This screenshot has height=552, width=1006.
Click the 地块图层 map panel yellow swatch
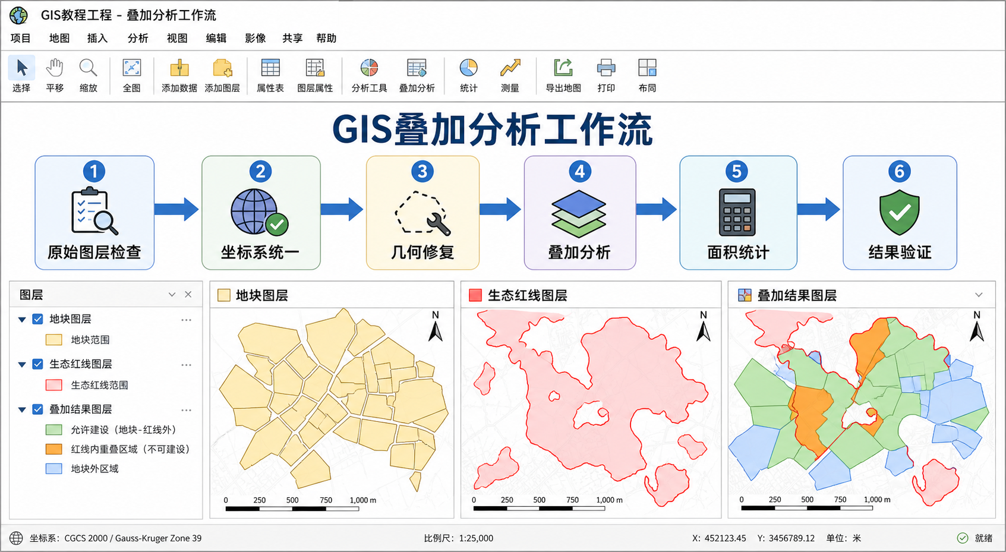[224, 295]
